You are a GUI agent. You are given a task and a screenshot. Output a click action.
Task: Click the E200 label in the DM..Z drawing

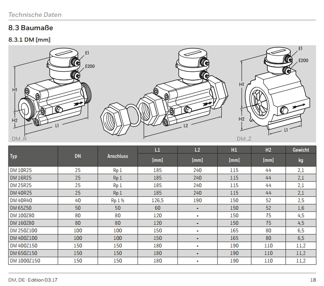303,60
